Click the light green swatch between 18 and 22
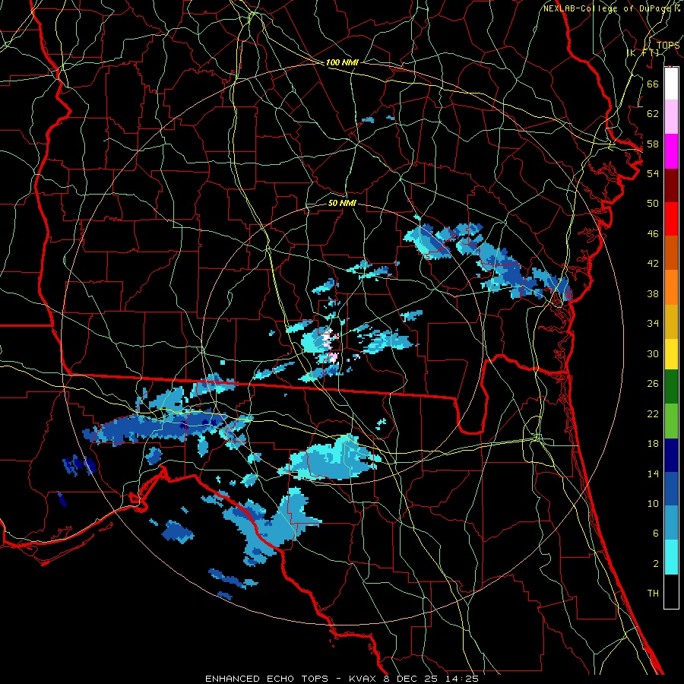 click(x=671, y=421)
